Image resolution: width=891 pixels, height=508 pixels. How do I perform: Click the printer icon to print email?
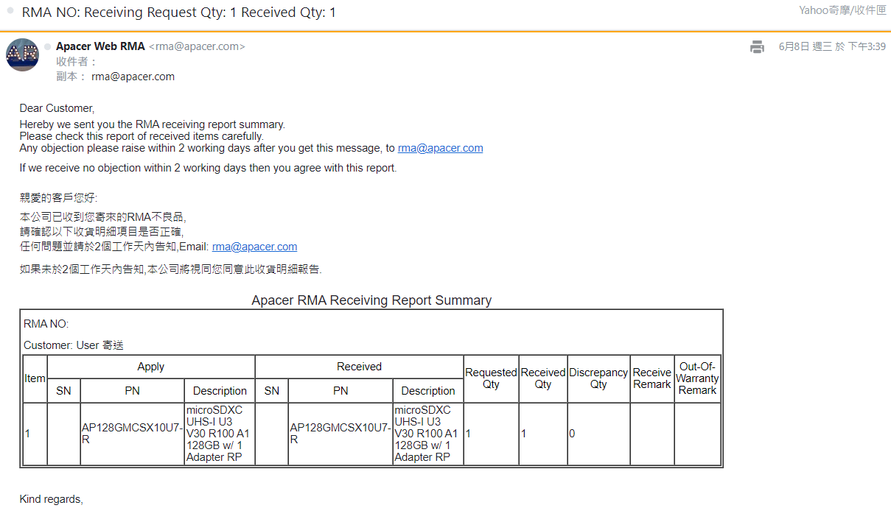pyautogui.click(x=757, y=47)
